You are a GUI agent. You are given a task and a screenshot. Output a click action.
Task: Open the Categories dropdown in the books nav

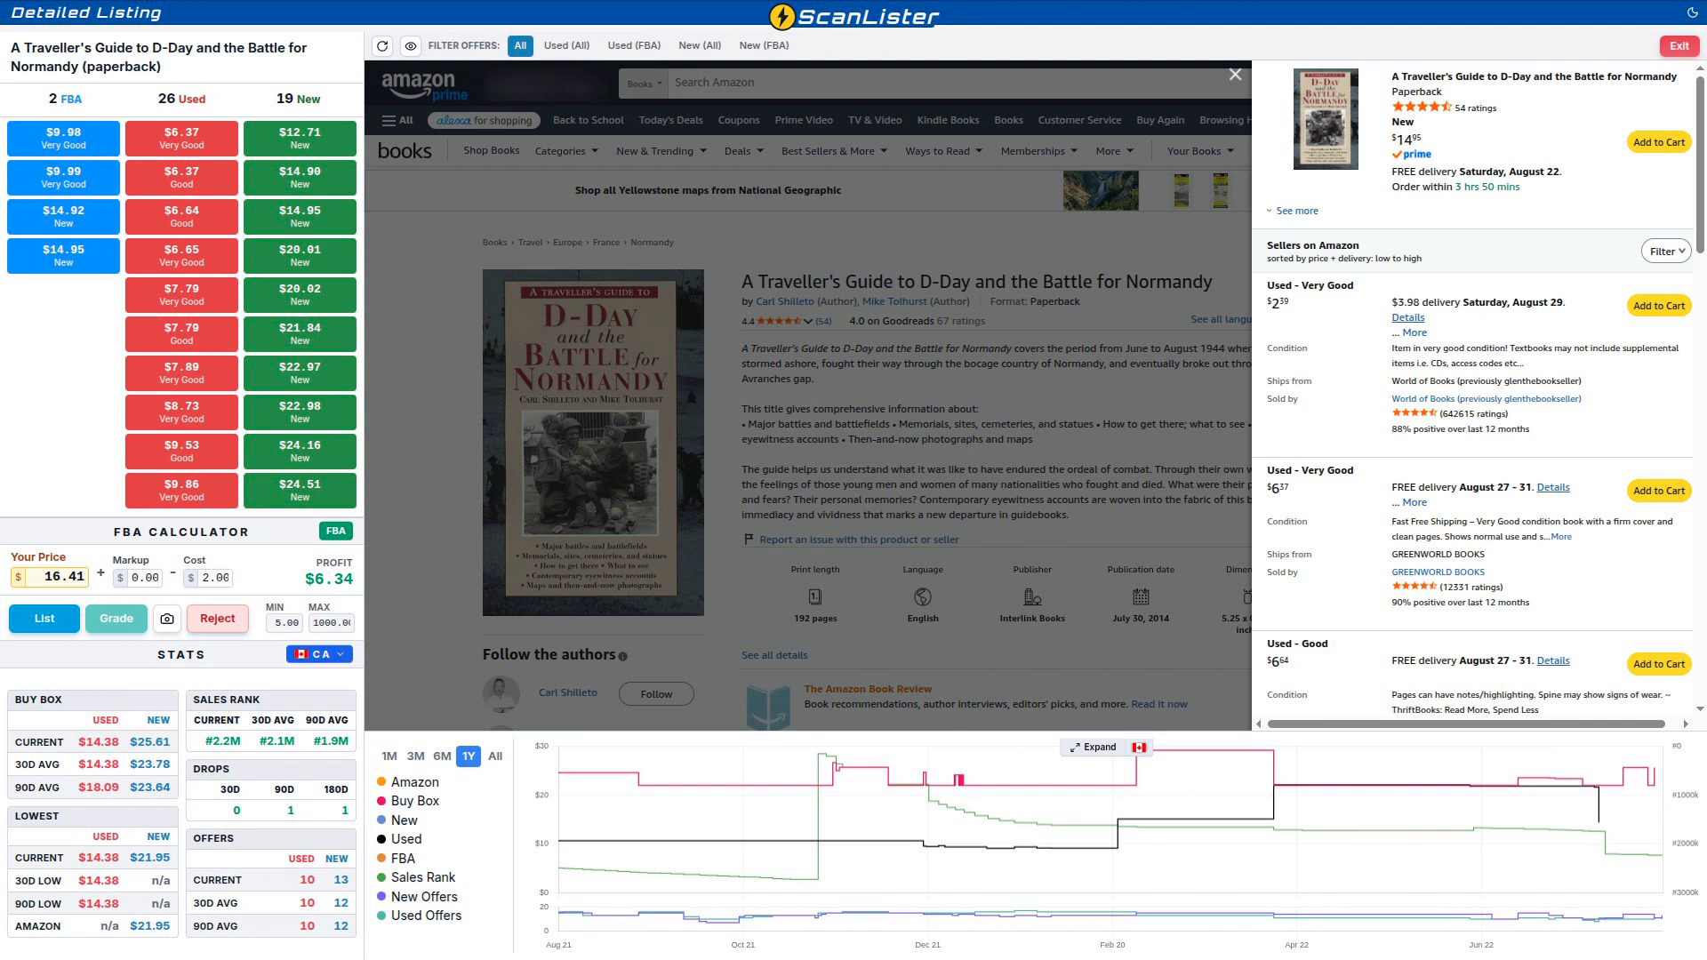(x=566, y=151)
